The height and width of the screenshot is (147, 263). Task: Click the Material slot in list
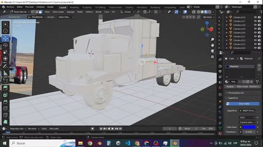(240, 66)
